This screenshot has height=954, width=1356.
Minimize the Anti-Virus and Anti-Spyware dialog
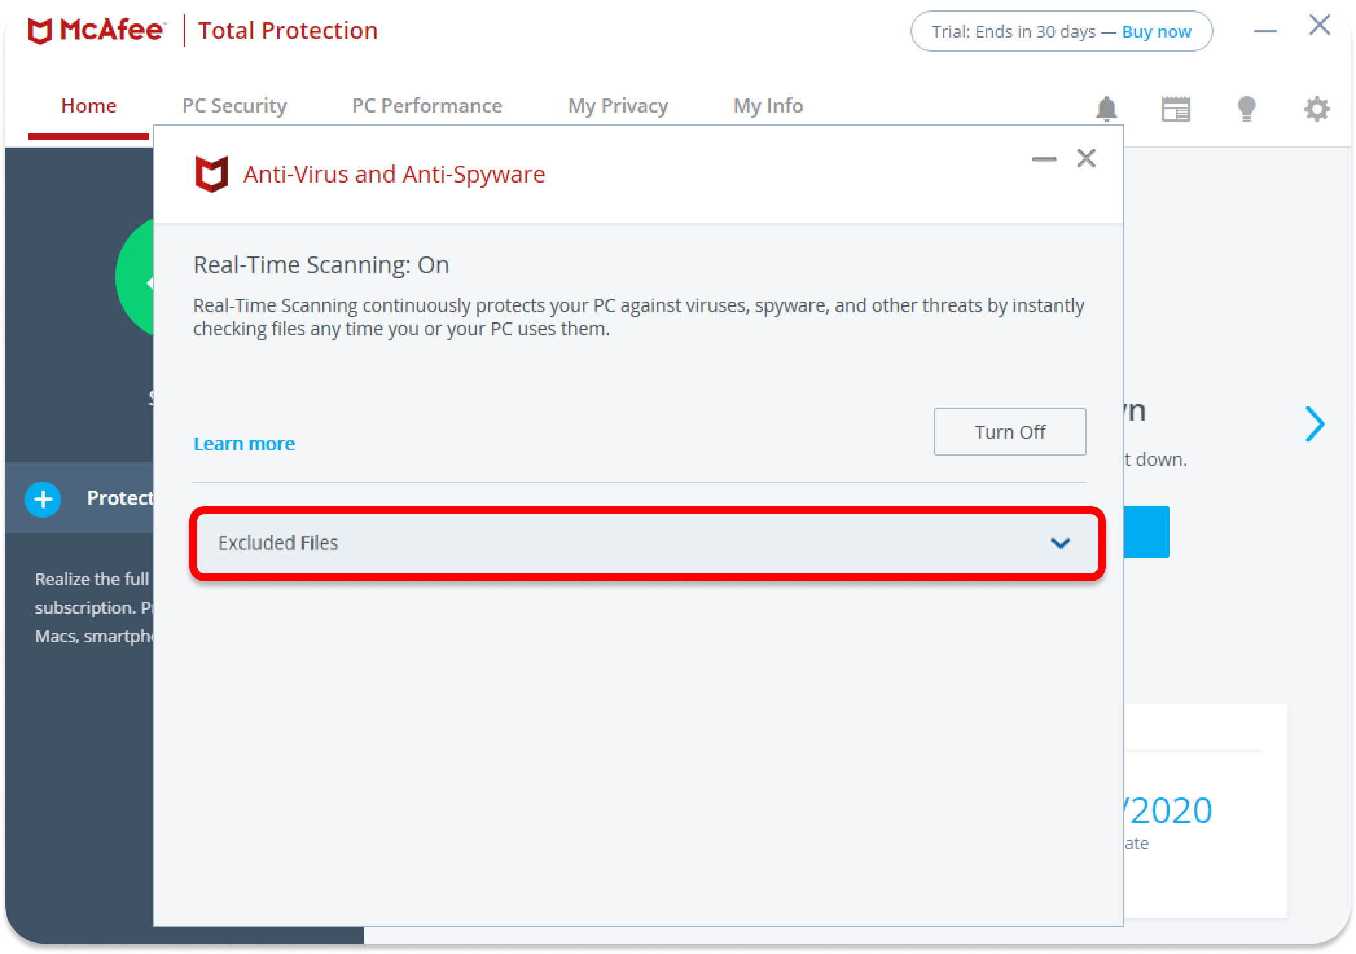tap(1044, 159)
